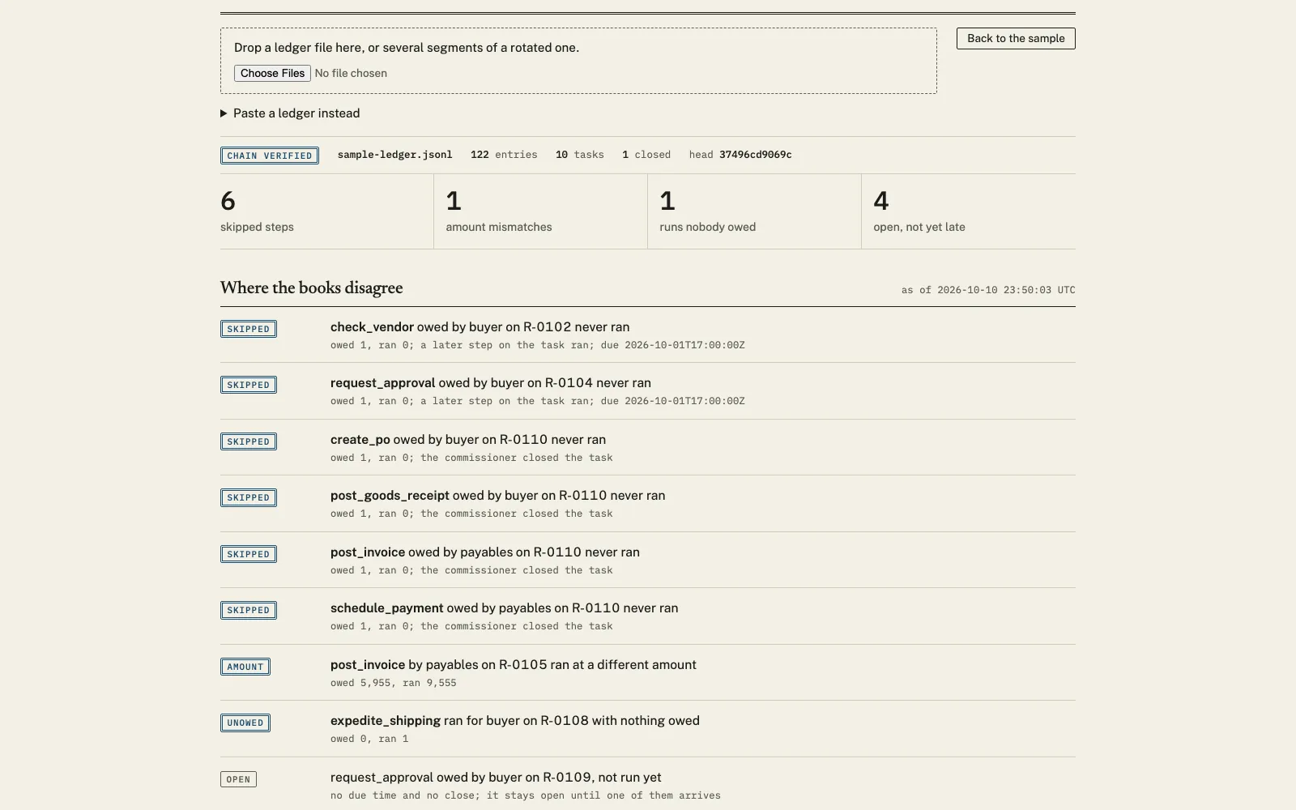Select the post_goods_receipt on R-0110 row
The width and height of the screenshot is (1296, 810).
[648, 504]
